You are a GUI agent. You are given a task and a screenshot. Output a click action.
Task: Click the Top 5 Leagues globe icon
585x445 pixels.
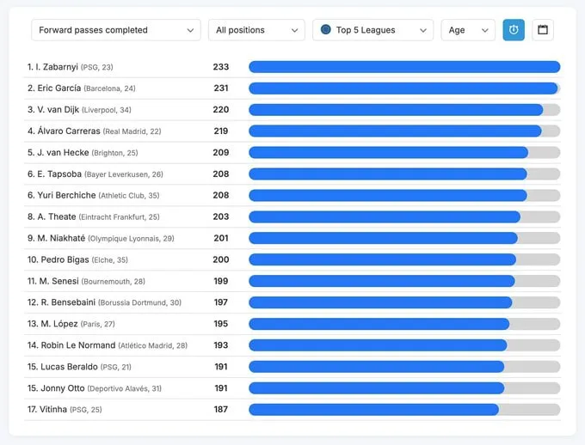326,30
